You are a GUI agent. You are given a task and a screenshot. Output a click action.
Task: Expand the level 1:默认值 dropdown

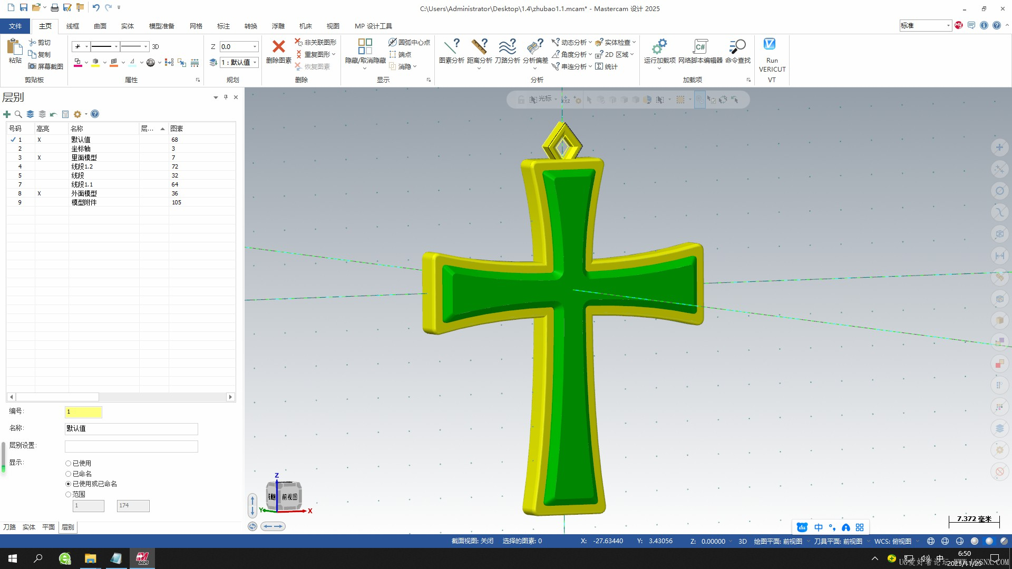point(255,63)
